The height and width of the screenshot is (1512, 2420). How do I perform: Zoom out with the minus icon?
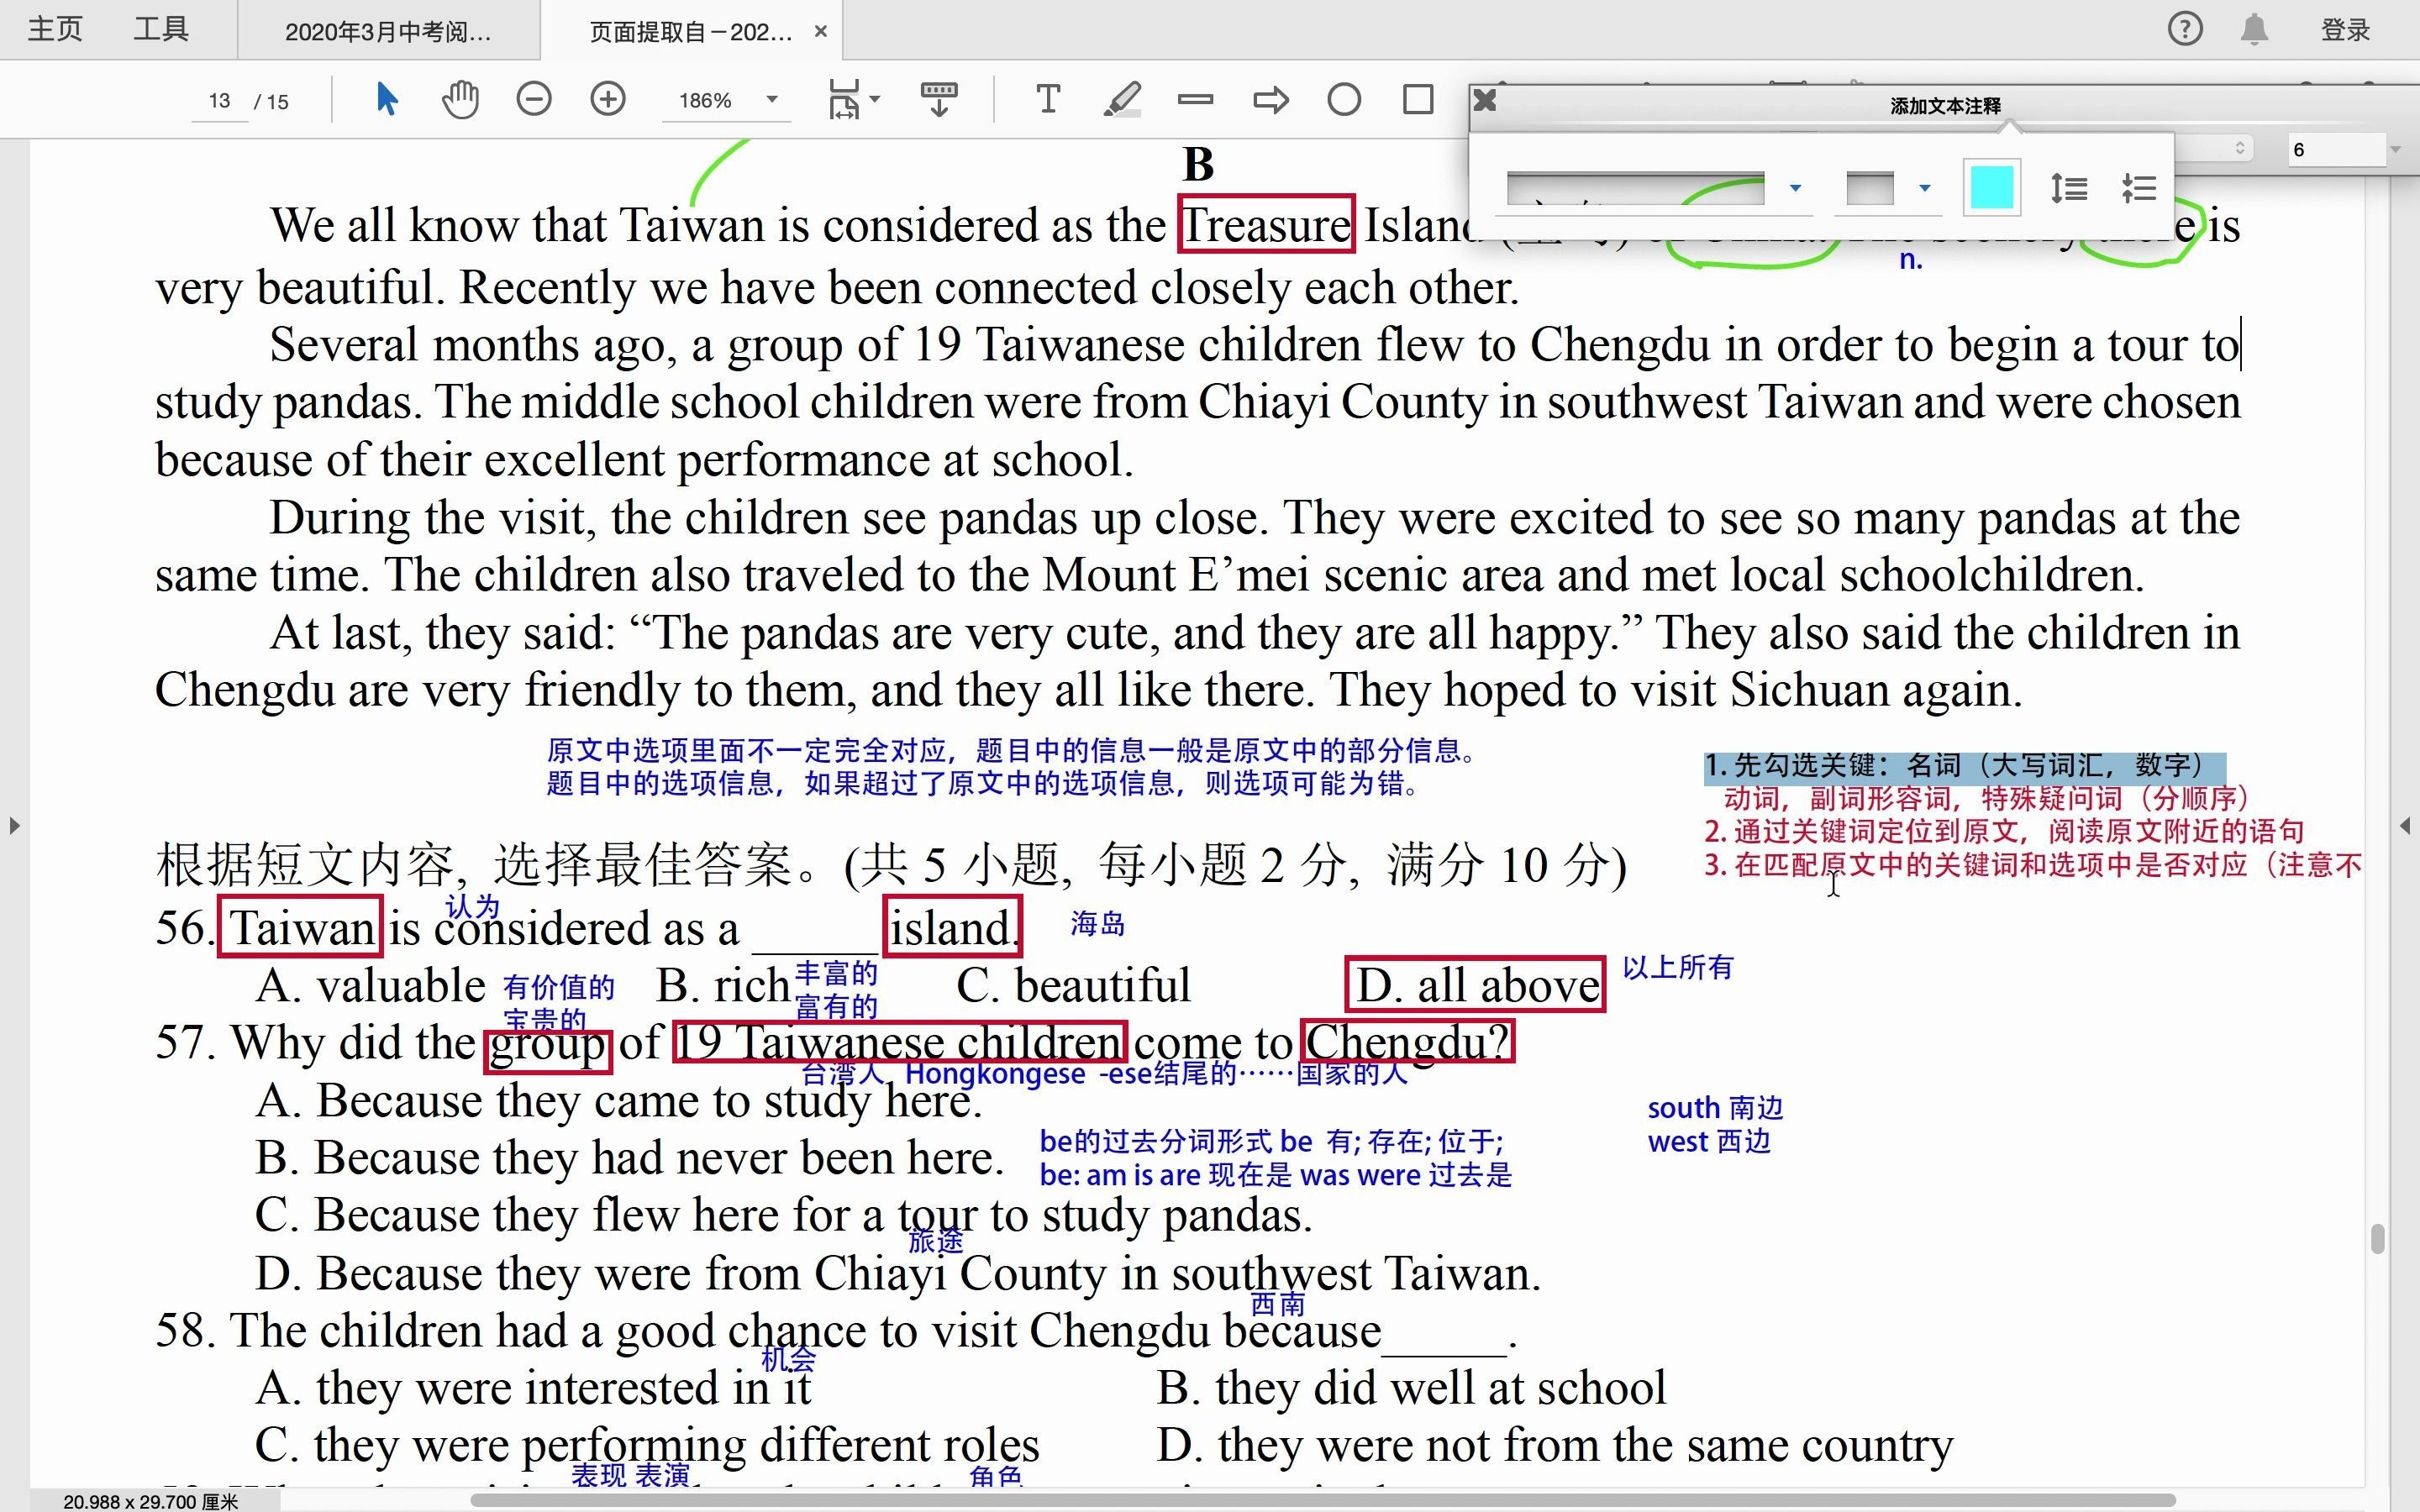click(534, 99)
